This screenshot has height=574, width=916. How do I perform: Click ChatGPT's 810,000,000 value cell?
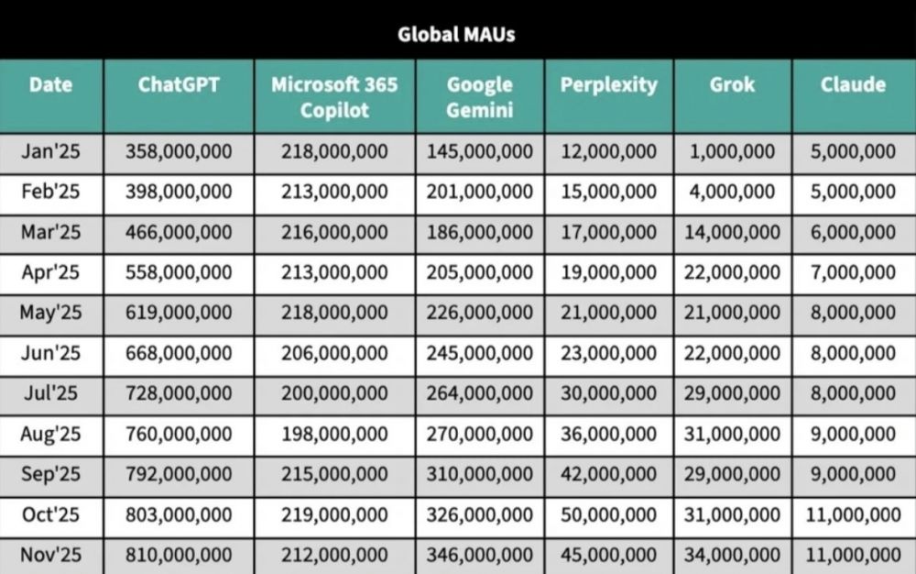coord(179,555)
